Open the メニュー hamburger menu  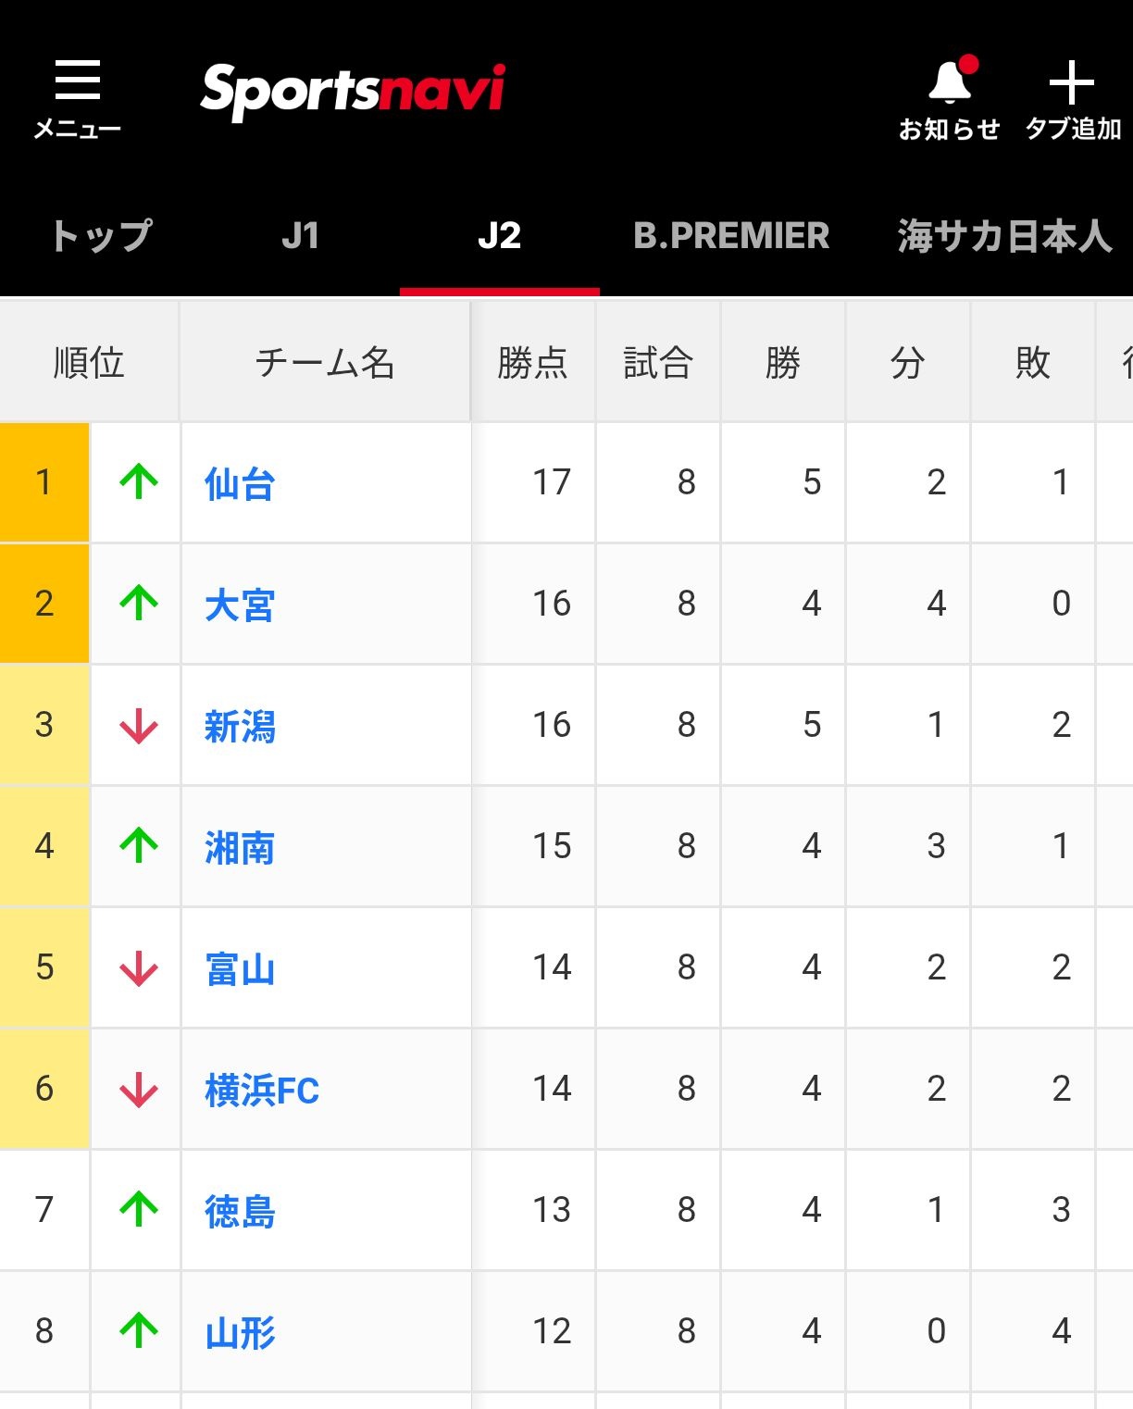[x=78, y=98]
